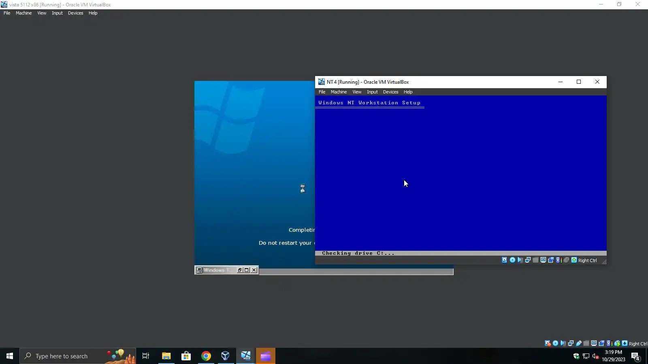Click recording icon in NT 4 status bar
The image size is (648, 364).
[x=551, y=260]
